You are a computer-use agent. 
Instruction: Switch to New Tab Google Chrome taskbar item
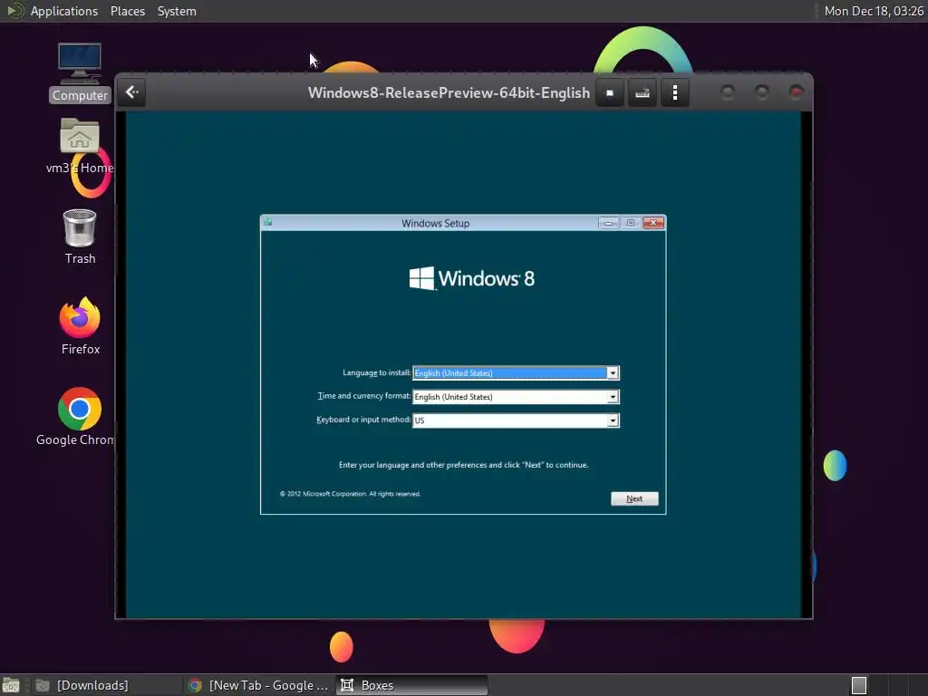[258, 685]
